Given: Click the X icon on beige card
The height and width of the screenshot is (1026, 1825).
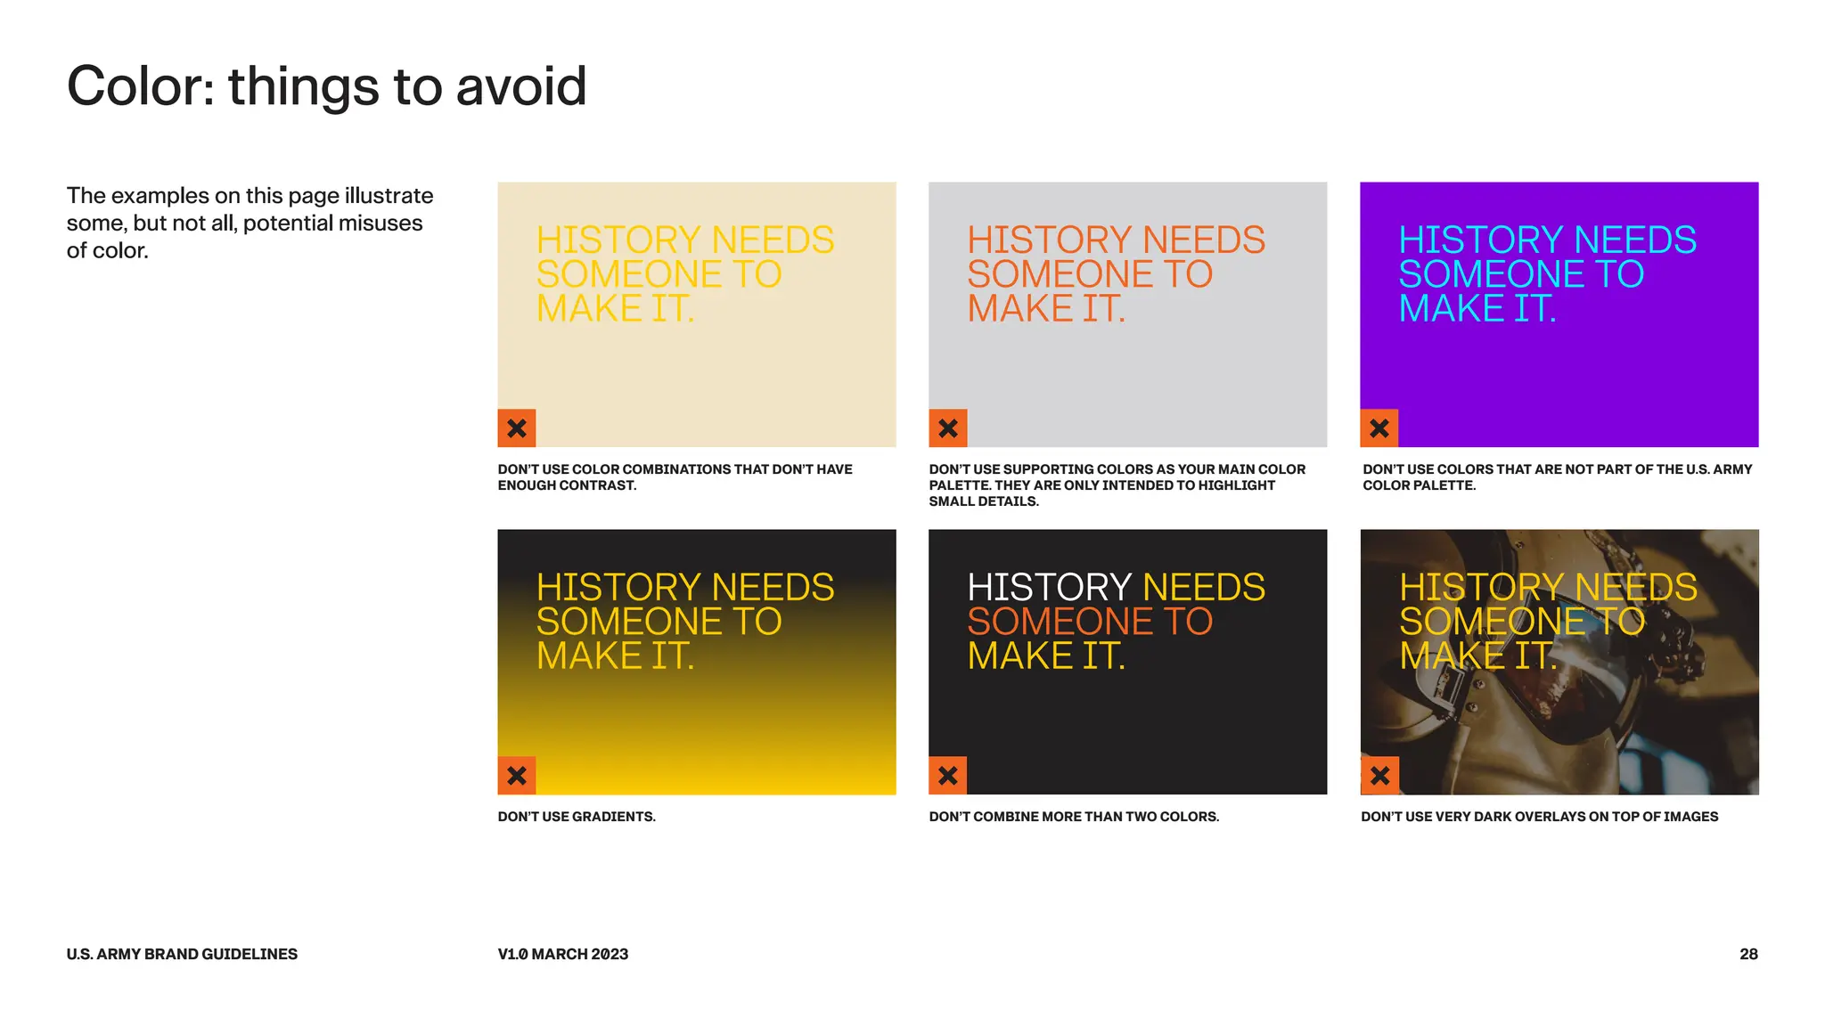Looking at the screenshot, I should pos(517,428).
